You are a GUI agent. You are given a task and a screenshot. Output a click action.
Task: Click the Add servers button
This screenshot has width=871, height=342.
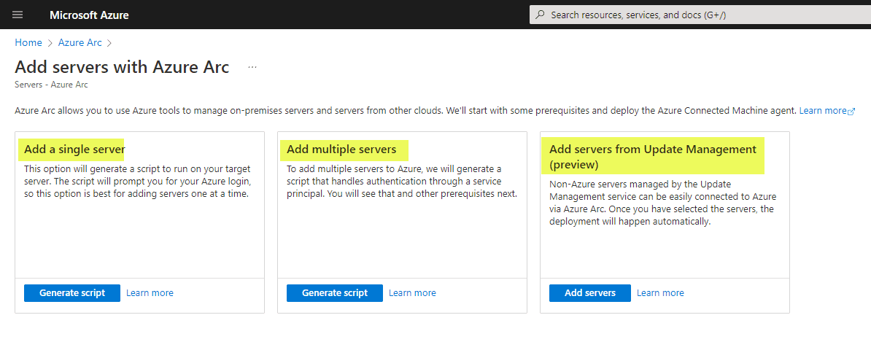tap(590, 292)
